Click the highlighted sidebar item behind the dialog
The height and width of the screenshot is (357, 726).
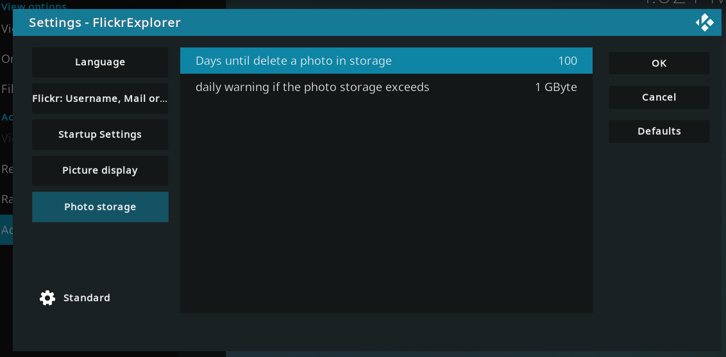(x=6, y=229)
